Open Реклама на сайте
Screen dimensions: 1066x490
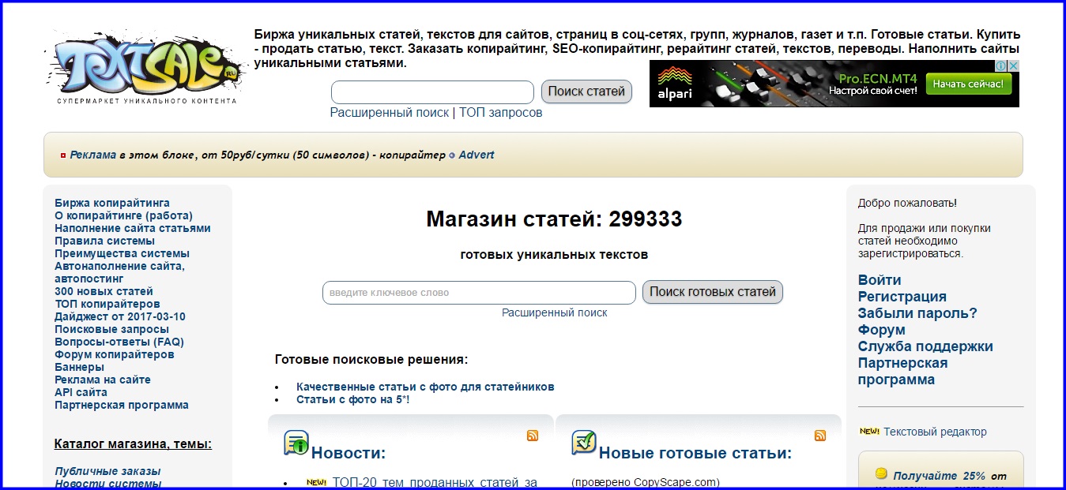103,380
